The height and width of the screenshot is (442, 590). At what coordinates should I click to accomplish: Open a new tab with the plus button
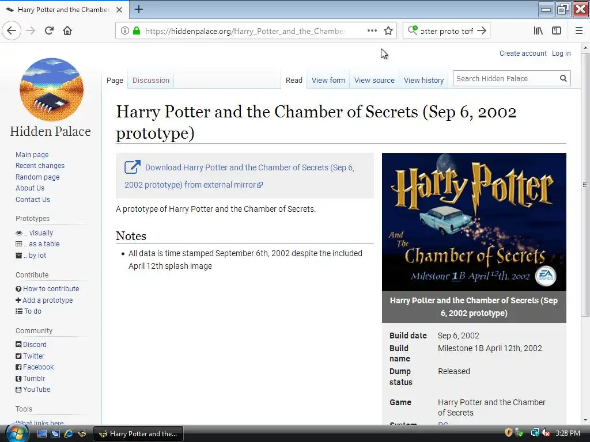pos(139,9)
